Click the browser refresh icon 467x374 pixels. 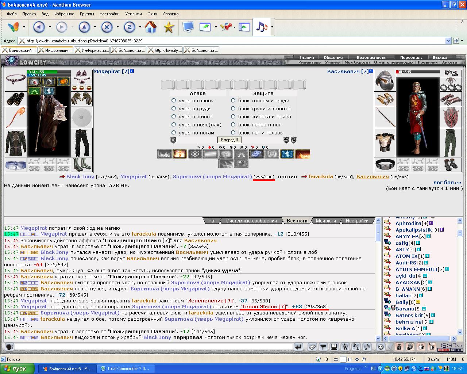pyautogui.click(x=130, y=27)
